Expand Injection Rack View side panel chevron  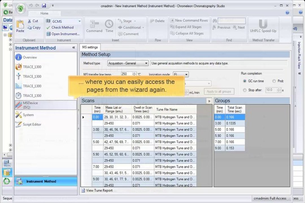coord(300,73)
